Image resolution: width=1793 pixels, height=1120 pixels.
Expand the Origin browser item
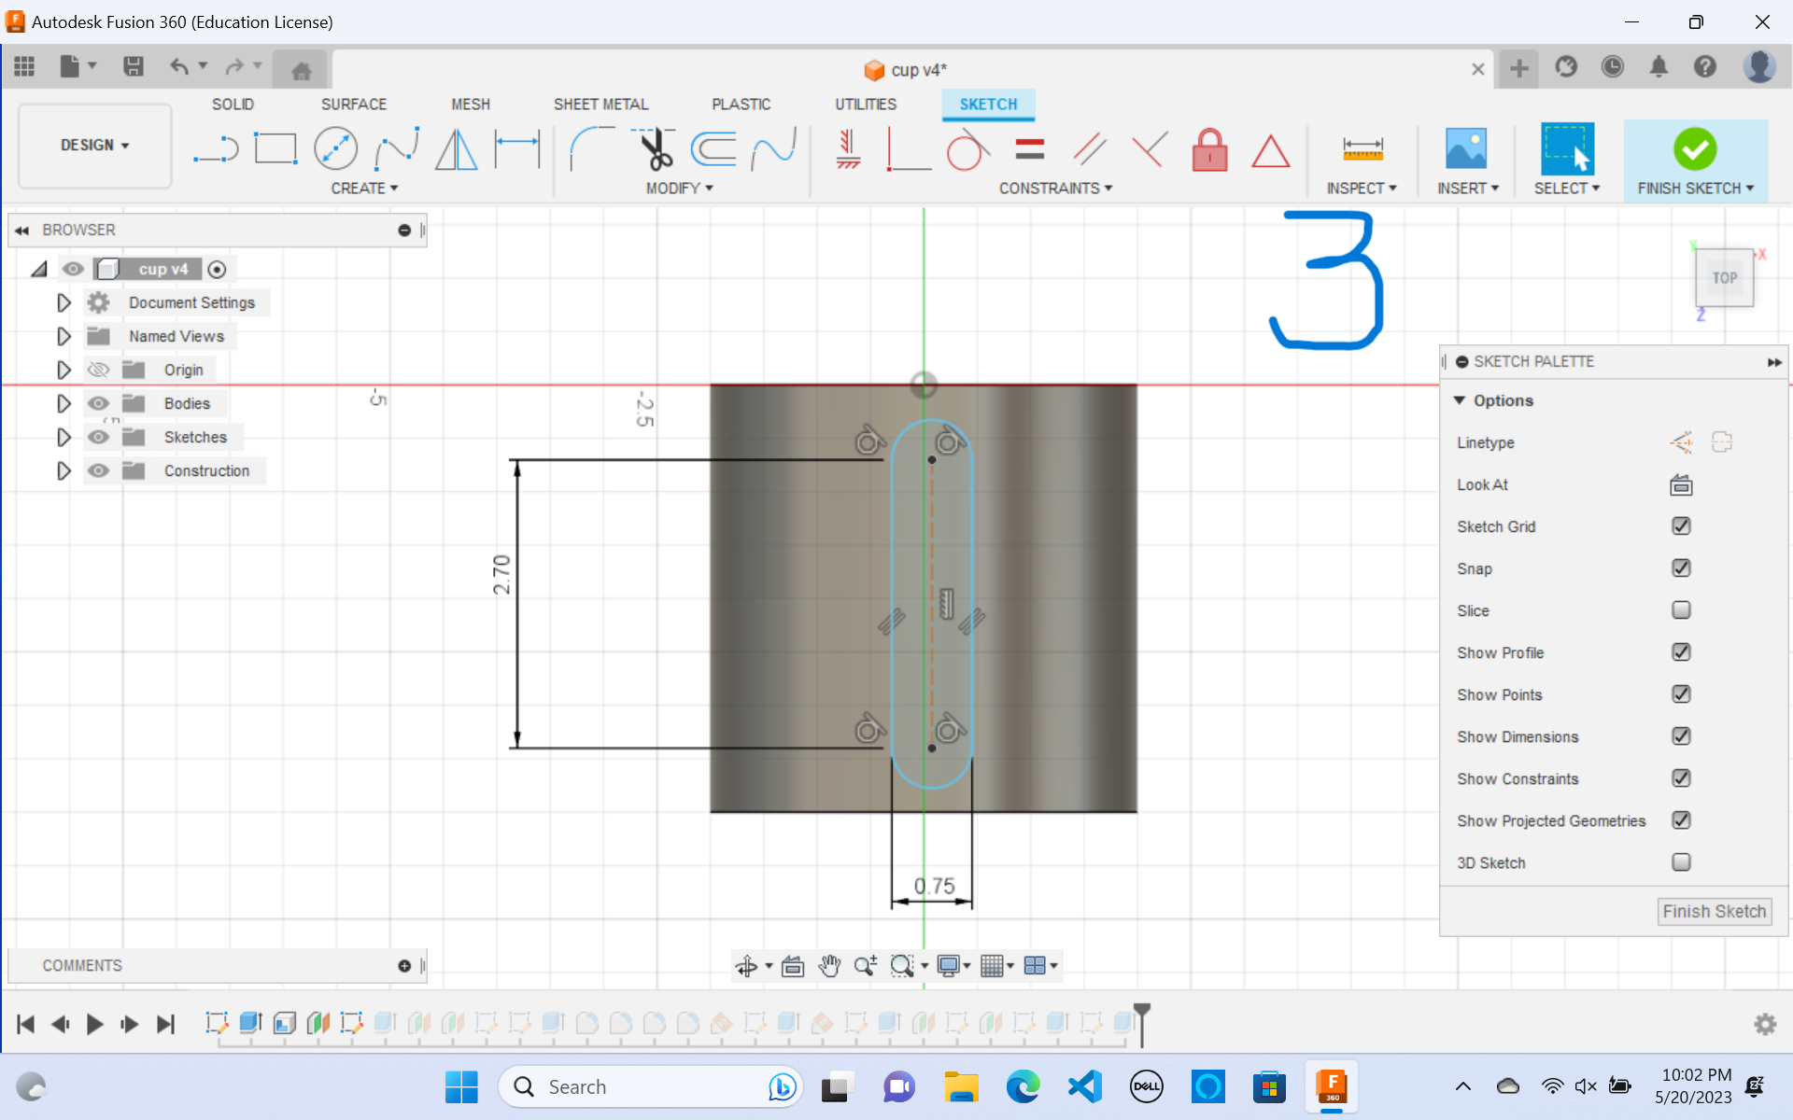pyautogui.click(x=62, y=369)
